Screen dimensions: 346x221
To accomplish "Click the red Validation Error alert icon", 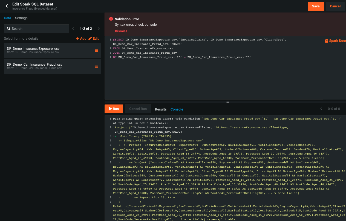I will [x=111, y=19].
